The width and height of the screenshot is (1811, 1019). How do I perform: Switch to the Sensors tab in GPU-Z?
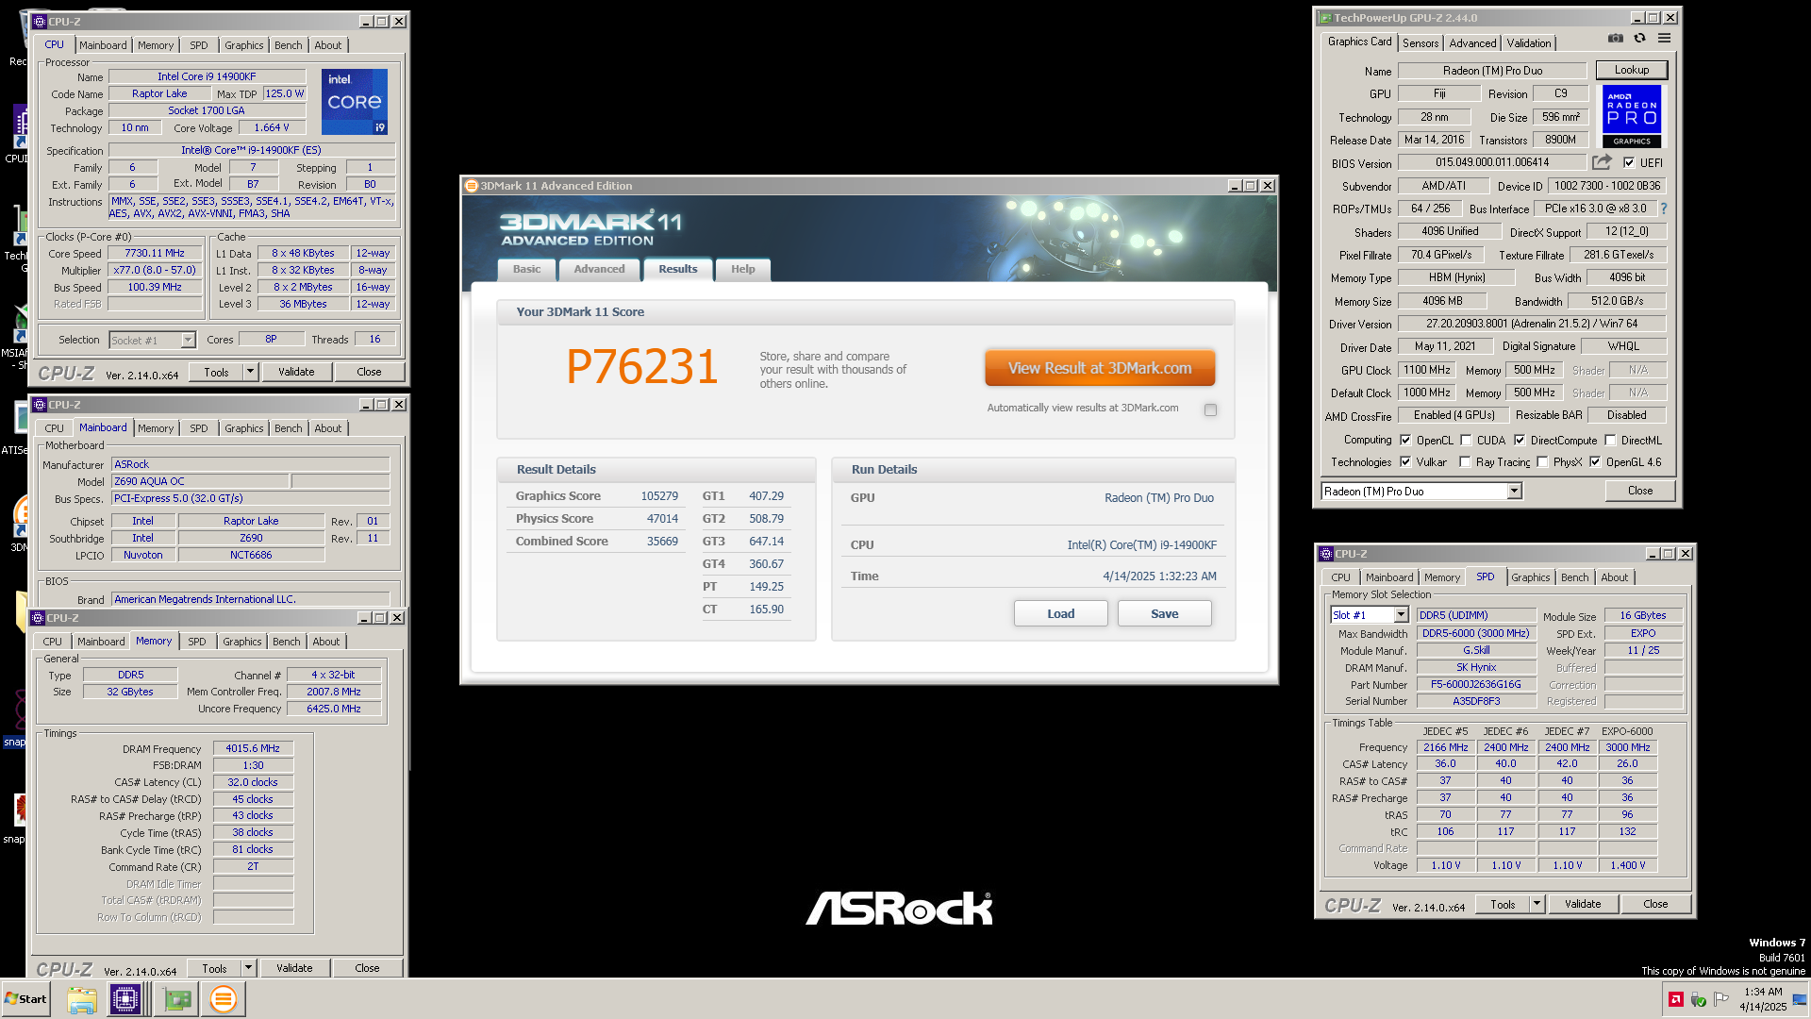pyautogui.click(x=1420, y=42)
